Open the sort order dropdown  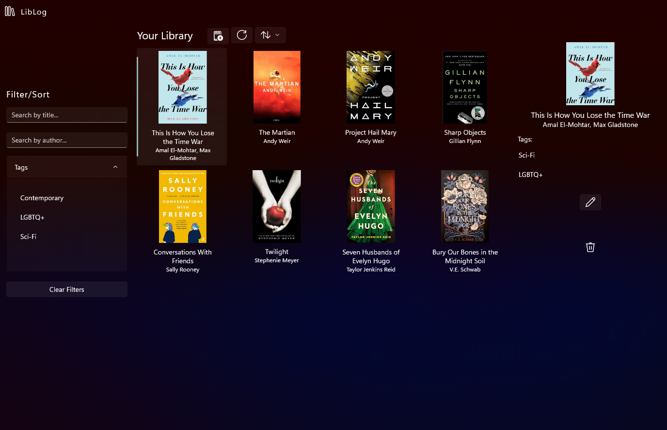[x=270, y=35]
